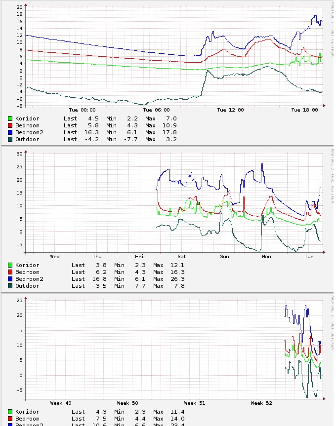This screenshot has width=336, height=426.
Task: Click blue Bedroom2 swatch in middle graph legend
Action: click(10, 279)
